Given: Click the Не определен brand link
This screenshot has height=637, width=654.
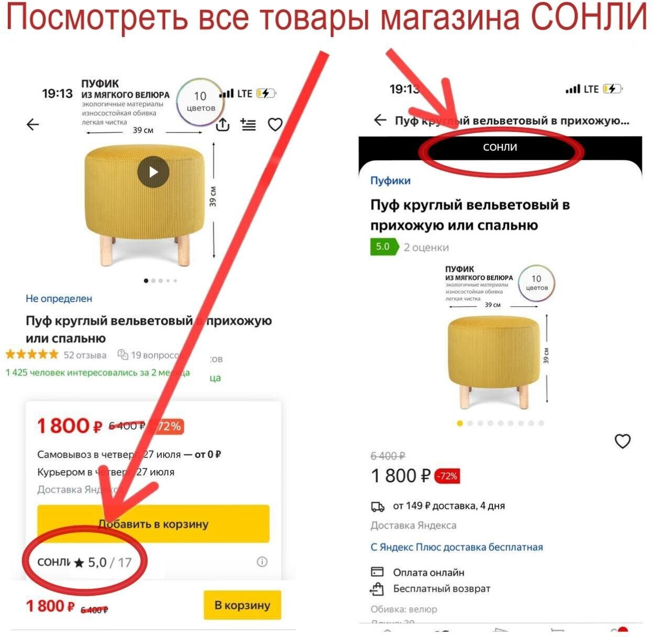Looking at the screenshot, I should click(59, 298).
